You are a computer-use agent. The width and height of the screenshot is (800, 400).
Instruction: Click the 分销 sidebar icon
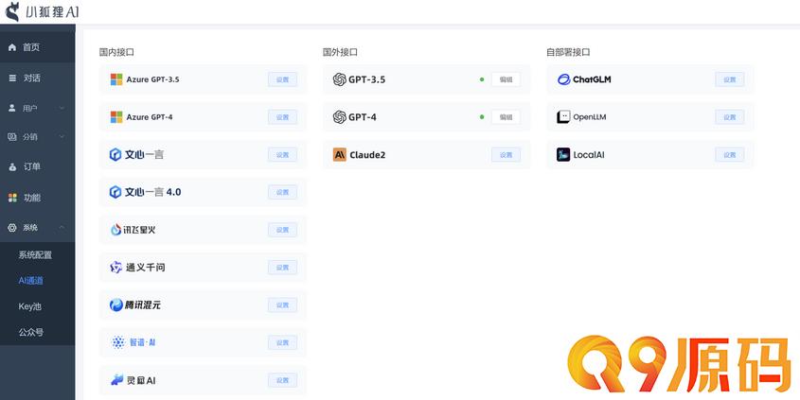tap(12, 136)
